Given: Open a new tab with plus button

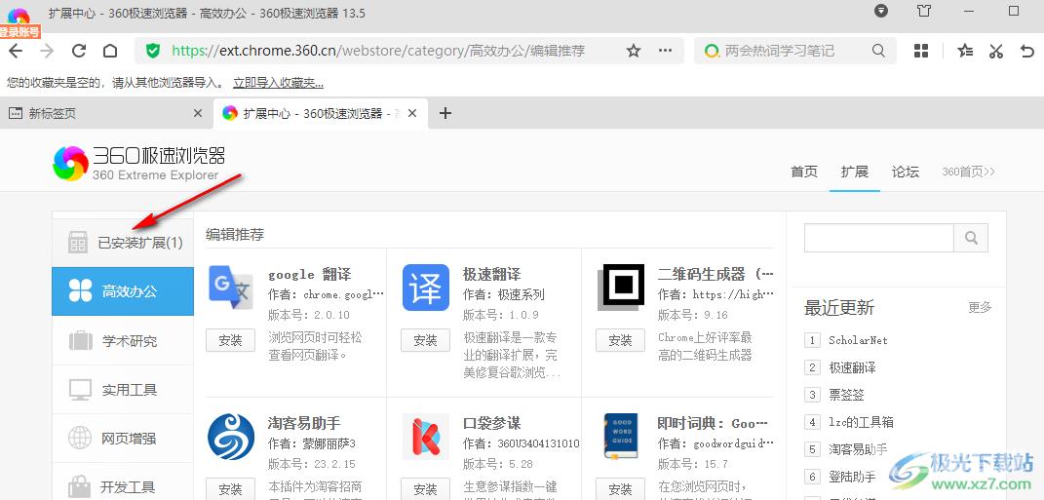Looking at the screenshot, I should point(445,113).
